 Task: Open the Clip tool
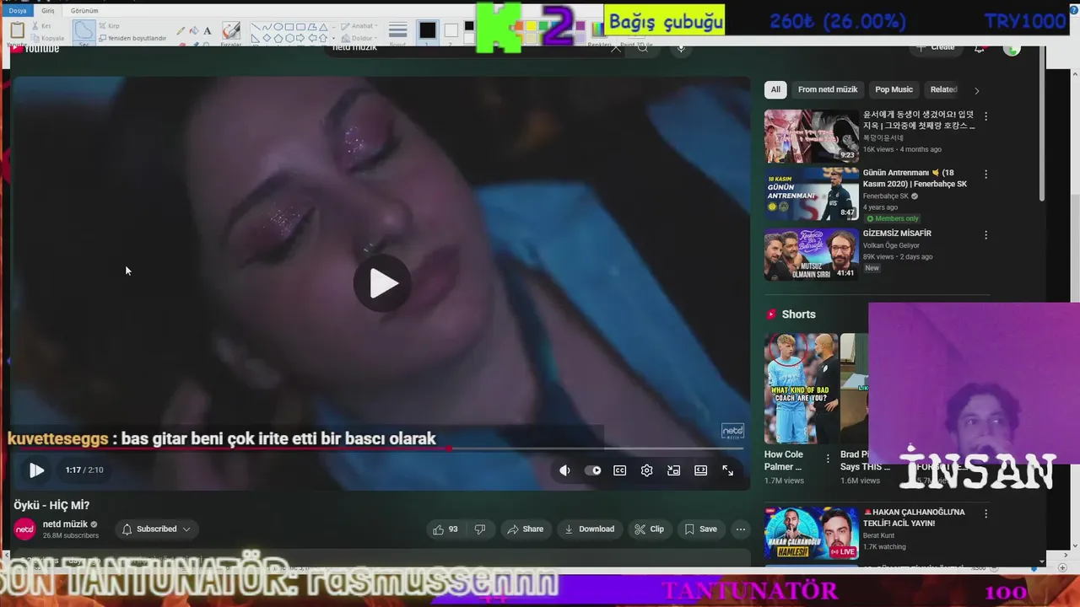(x=649, y=529)
